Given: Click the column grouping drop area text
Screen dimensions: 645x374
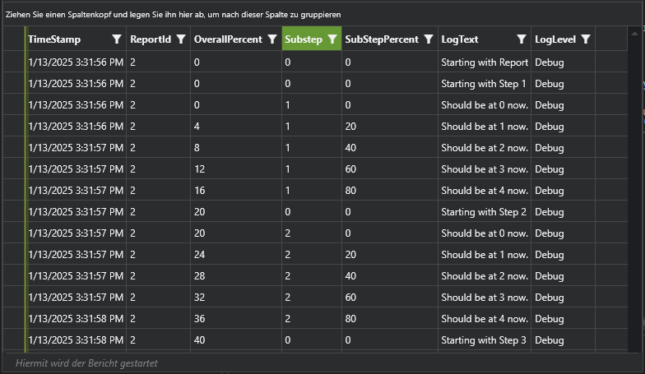Looking at the screenshot, I should (x=173, y=15).
